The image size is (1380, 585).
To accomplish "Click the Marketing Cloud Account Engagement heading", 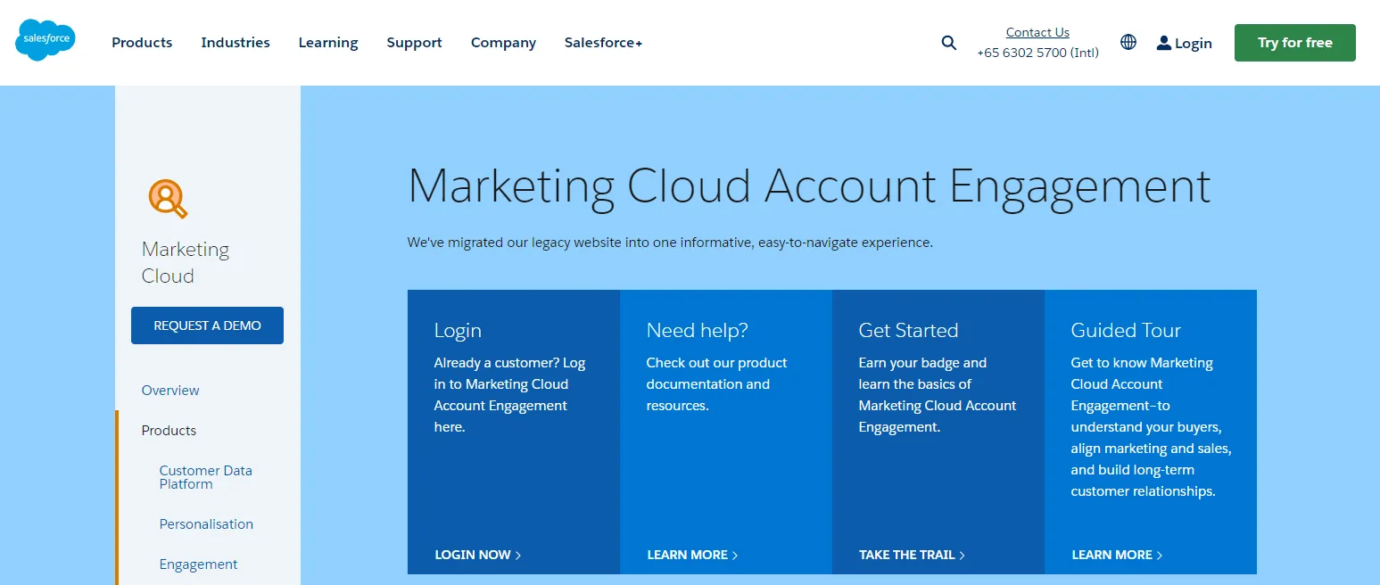I will (x=809, y=186).
